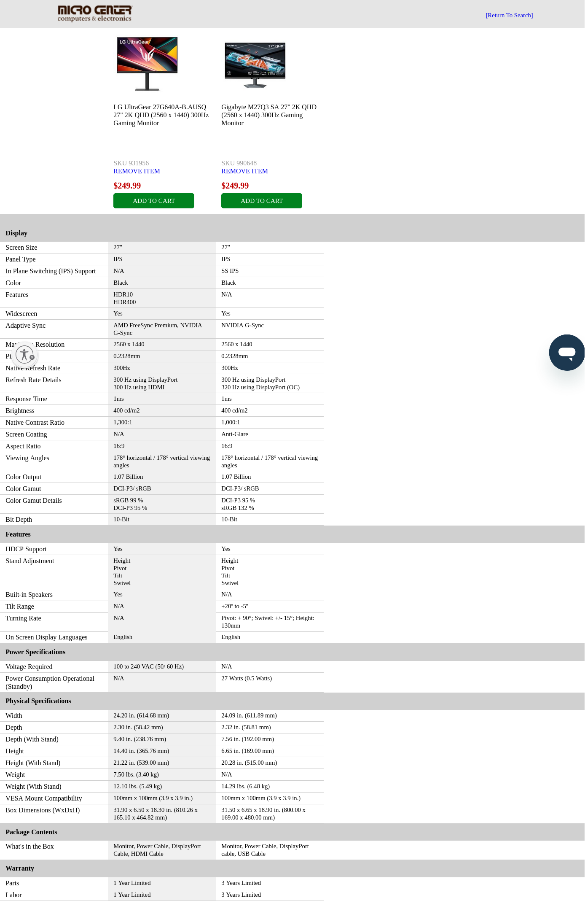
Task: Click the Micro Center logo
Action: point(95,13)
